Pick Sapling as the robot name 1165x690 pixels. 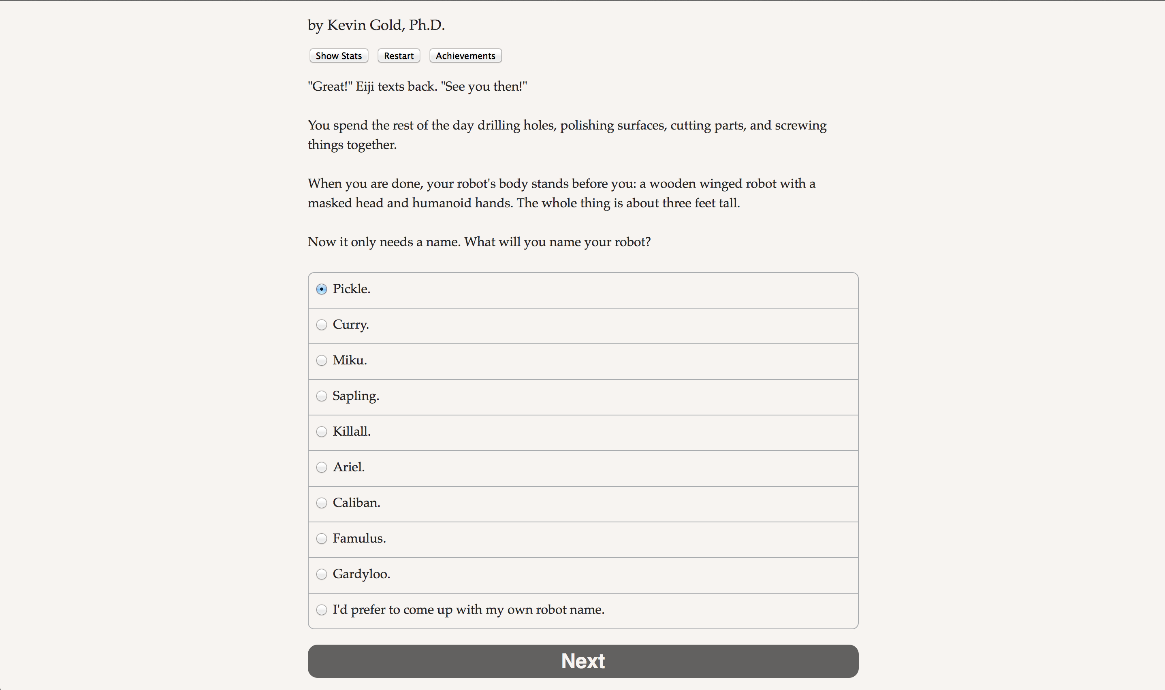pyautogui.click(x=321, y=396)
